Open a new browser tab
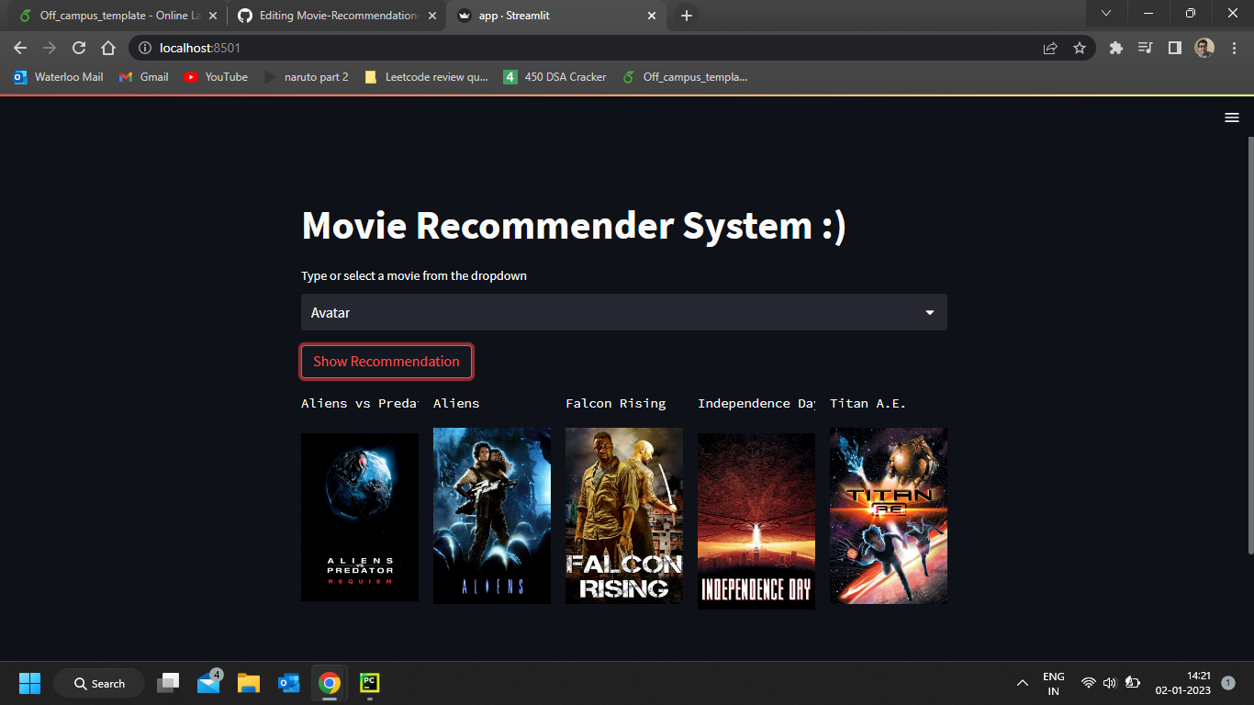Viewport: 1254px width, 705px height. click(x=687, y=16)
